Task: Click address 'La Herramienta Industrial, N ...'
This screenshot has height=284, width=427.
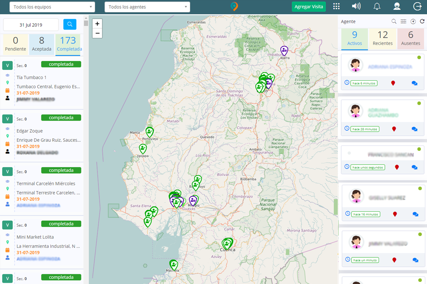Action: point(48,246)
